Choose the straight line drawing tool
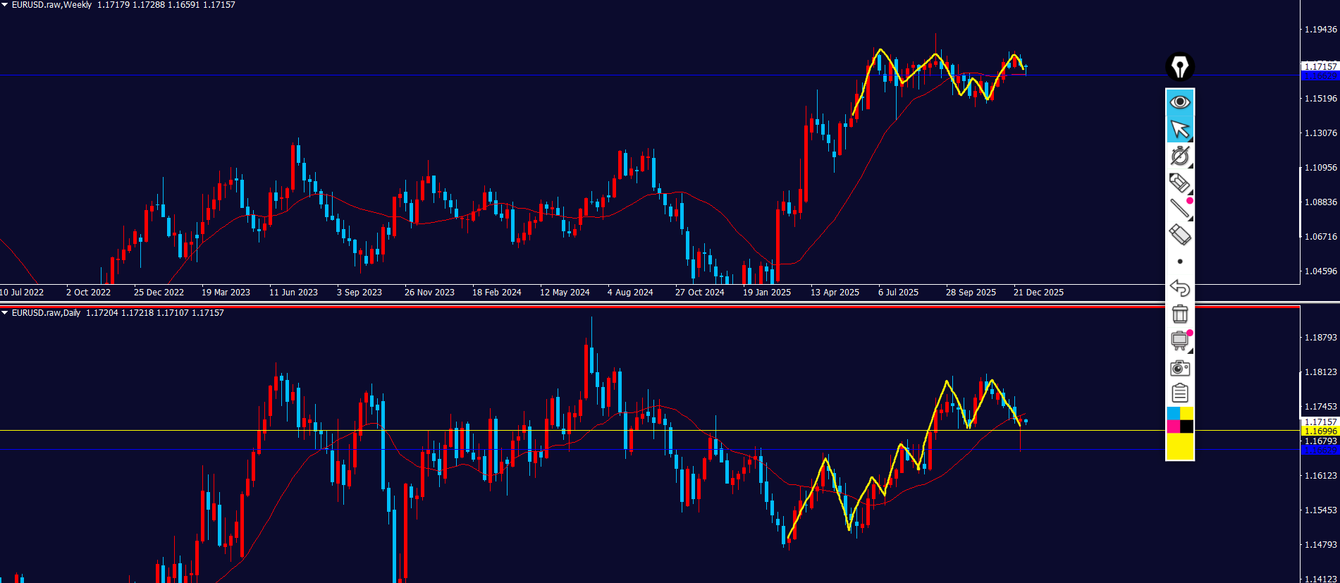Screen dimensions: 1340x583 pos(1179,209)
